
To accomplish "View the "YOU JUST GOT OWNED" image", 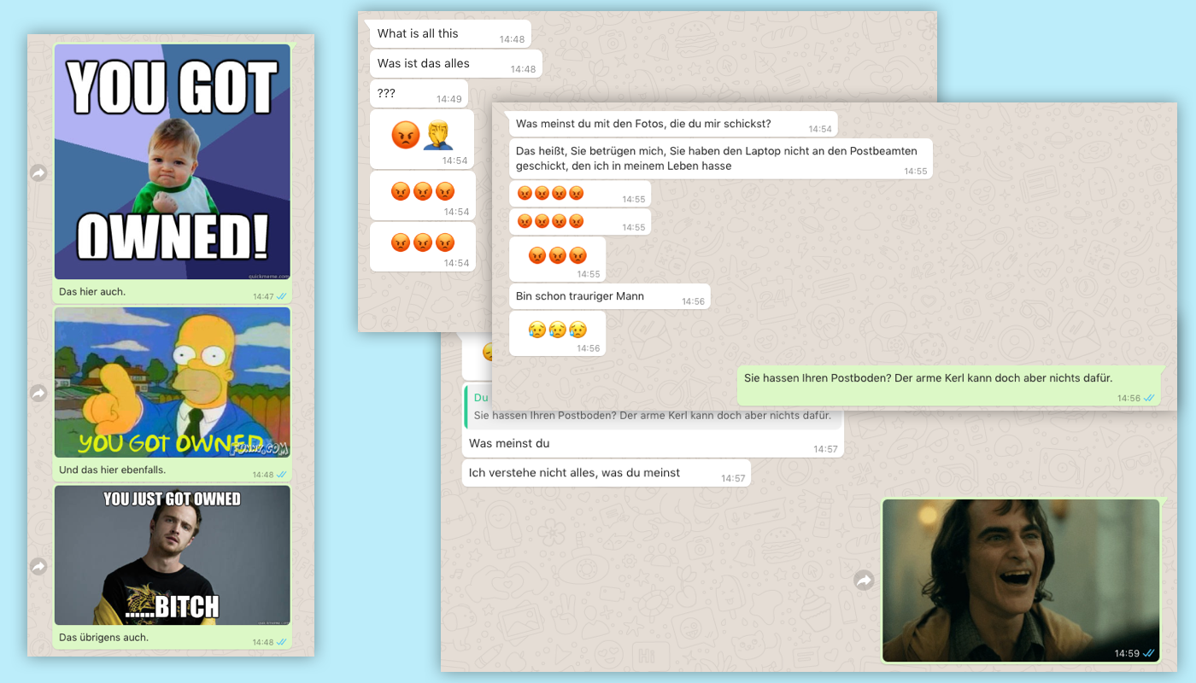I will [173, 555].
